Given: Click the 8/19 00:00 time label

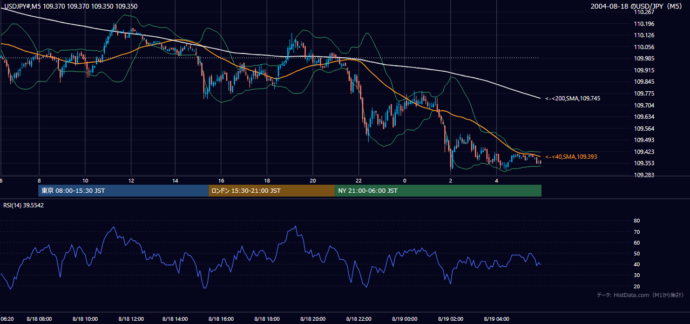Looking at the screenshot, I should point(404,319).
